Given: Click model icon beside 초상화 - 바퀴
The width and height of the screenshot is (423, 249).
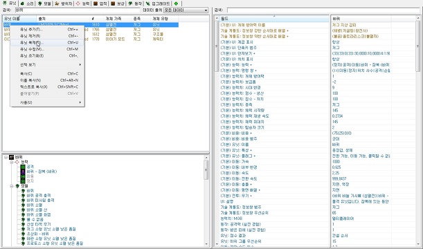Looking at the screenshot, I should click(x=23, y=234).
